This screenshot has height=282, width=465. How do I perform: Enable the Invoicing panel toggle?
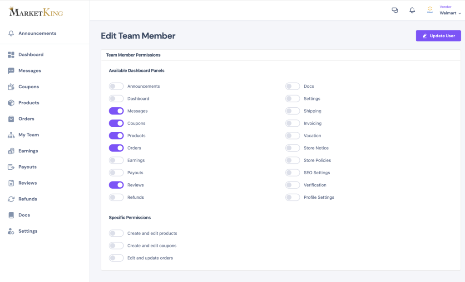pyautogui.click(x=293, y=123)
